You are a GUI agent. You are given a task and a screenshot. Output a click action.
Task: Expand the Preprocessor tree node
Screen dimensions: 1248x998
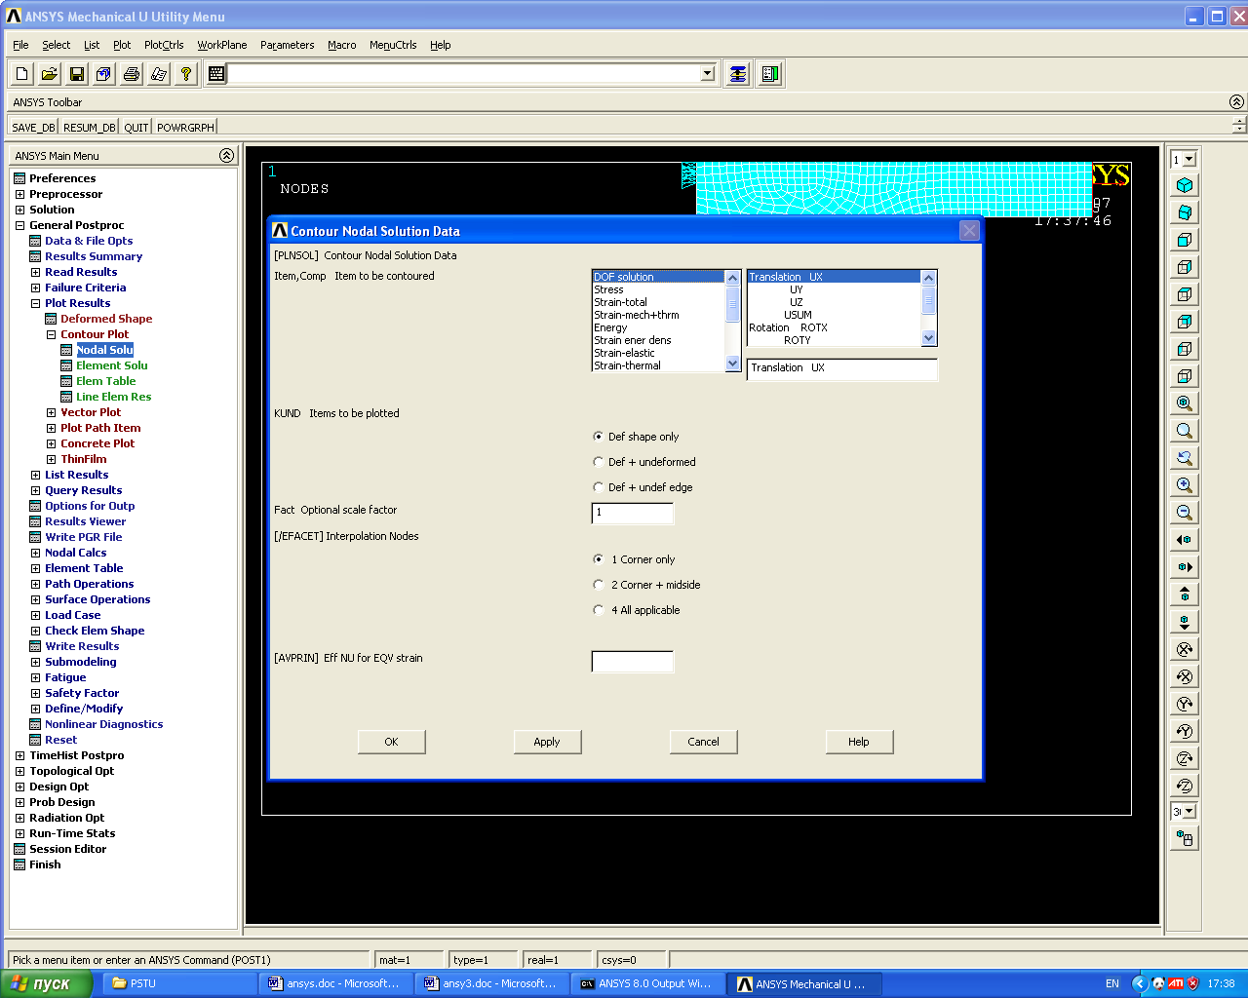click(x=19, y=194)
